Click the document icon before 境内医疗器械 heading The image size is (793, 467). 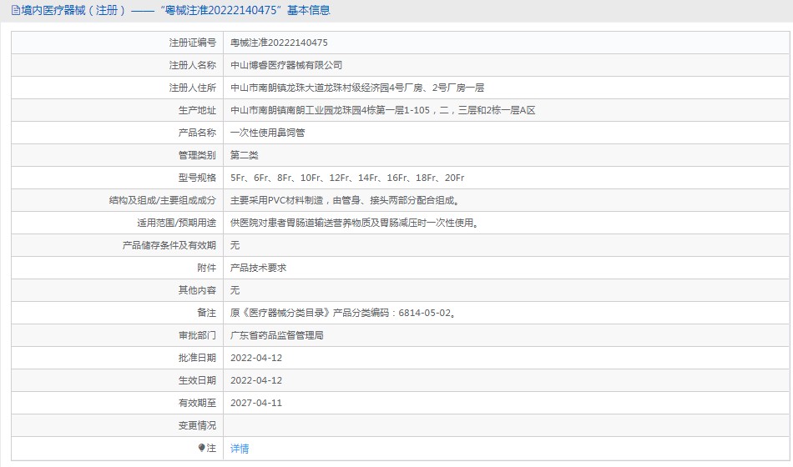point(16,10)
